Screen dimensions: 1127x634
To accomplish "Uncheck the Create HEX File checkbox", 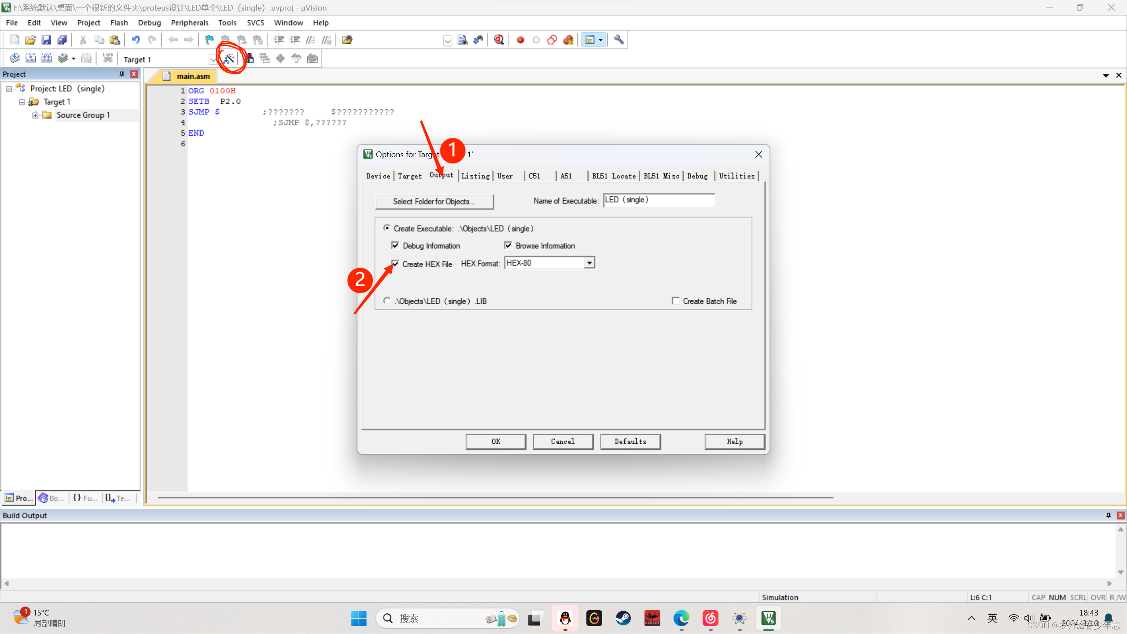I will tap(395, 264).
